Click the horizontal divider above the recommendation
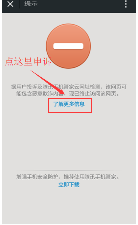The height and width of the screenshot is (225, 138). pos(69,170)
